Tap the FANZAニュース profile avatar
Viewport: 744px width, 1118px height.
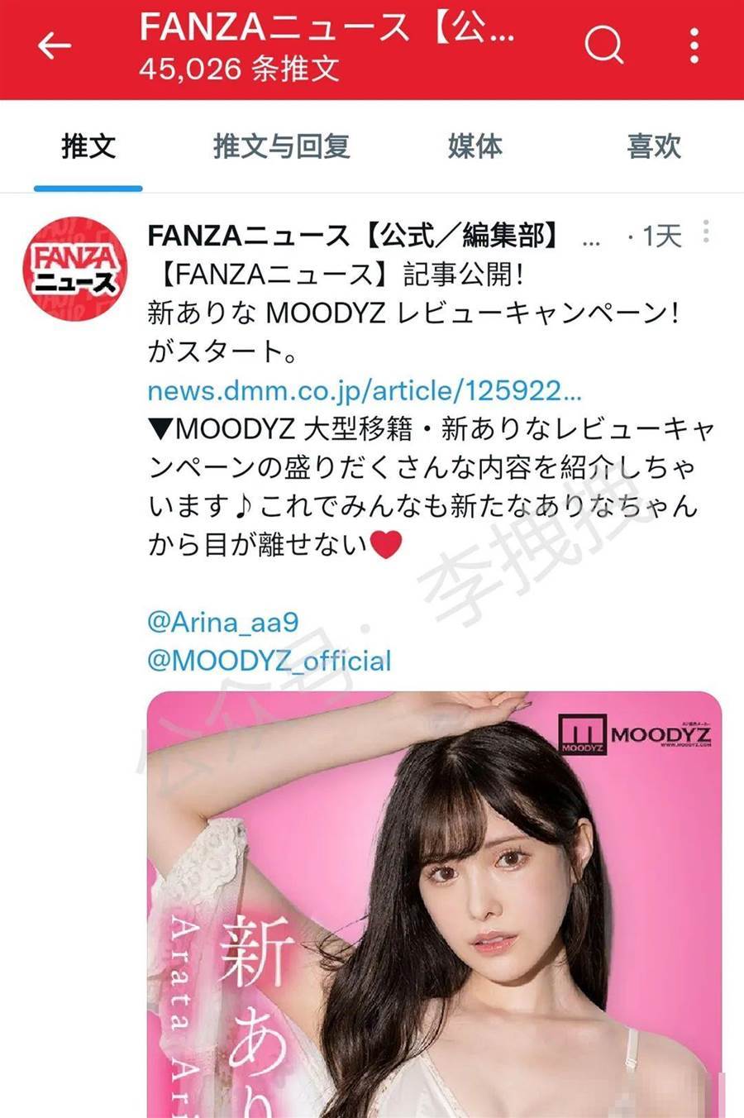pyautogui.click(x=74, y=269)
